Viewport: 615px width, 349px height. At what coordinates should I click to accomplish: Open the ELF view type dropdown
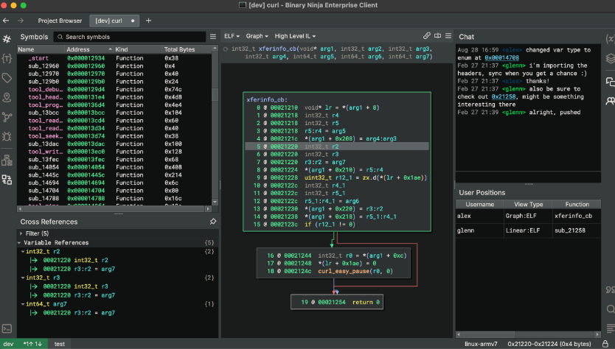(232, 35)
